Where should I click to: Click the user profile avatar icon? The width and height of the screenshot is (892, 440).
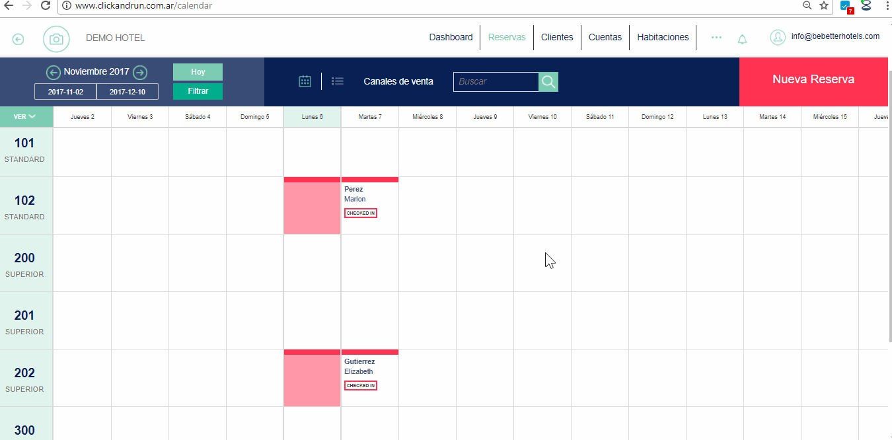778,37
